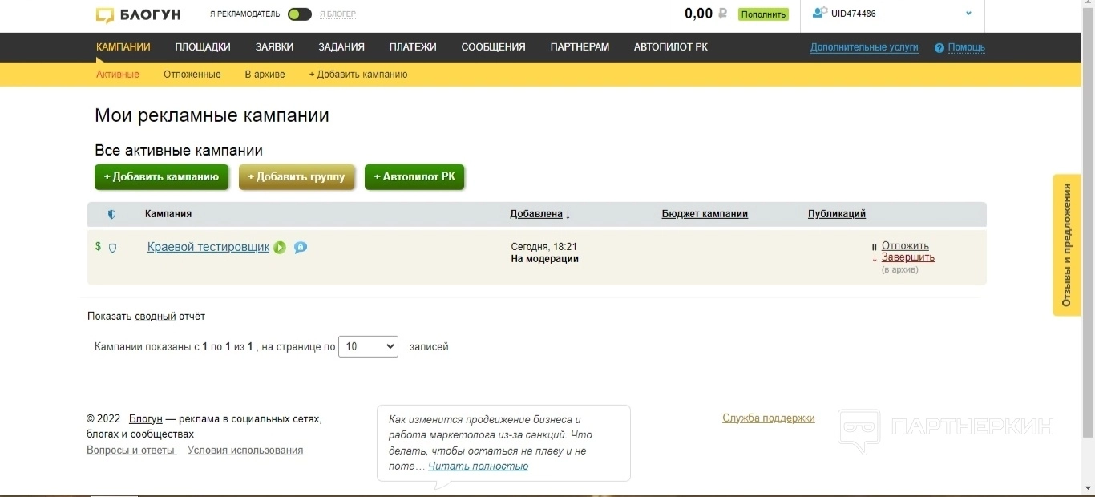Click the Отложить pause link
Image resolution: width=1095 pixels, height=497 pixels.
pos(905,246)
